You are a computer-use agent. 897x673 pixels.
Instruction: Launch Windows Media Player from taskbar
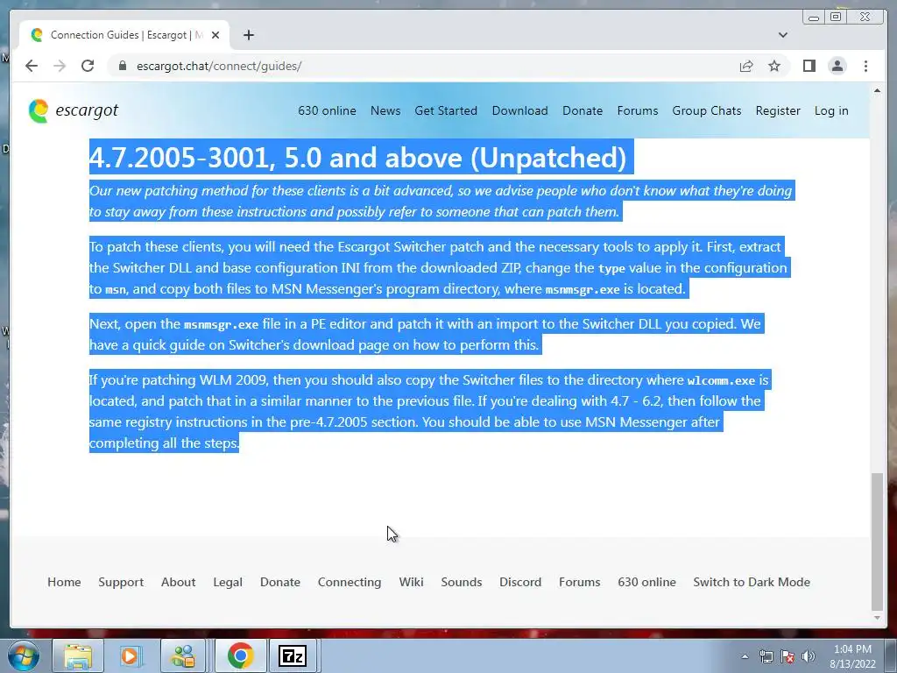tap(131, 655)
